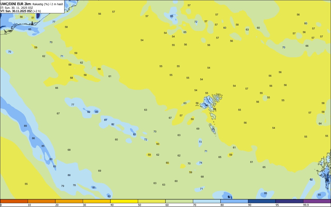Viewport: 331px width, 207px height.
Task: Select the map value 79
Action: click(x=63, y=186)
